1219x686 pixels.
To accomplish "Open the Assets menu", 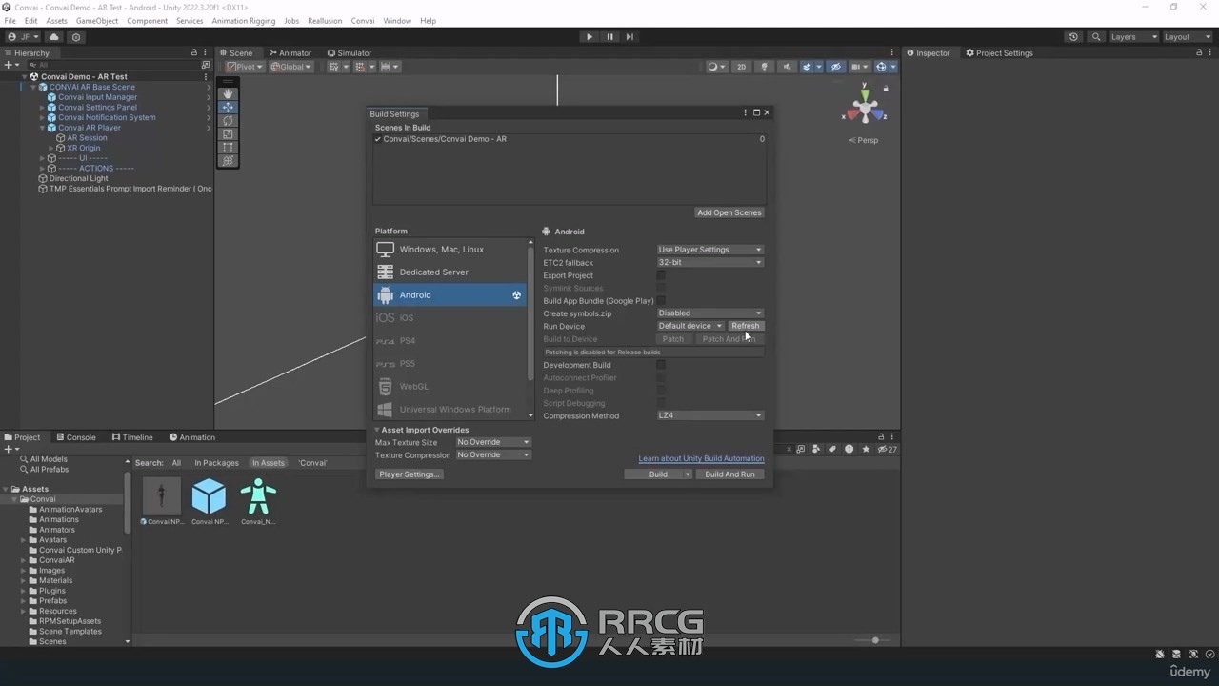I will click(x=57, y=20).
